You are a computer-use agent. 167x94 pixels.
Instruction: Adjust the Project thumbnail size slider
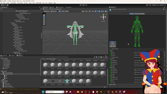tap(105, 87)
